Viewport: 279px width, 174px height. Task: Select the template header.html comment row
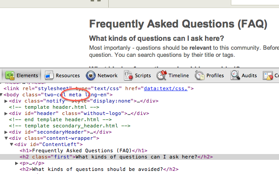coord(54,107)
